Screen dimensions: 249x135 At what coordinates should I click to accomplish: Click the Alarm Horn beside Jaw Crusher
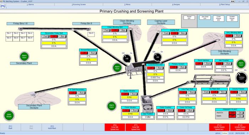(241, 64)
